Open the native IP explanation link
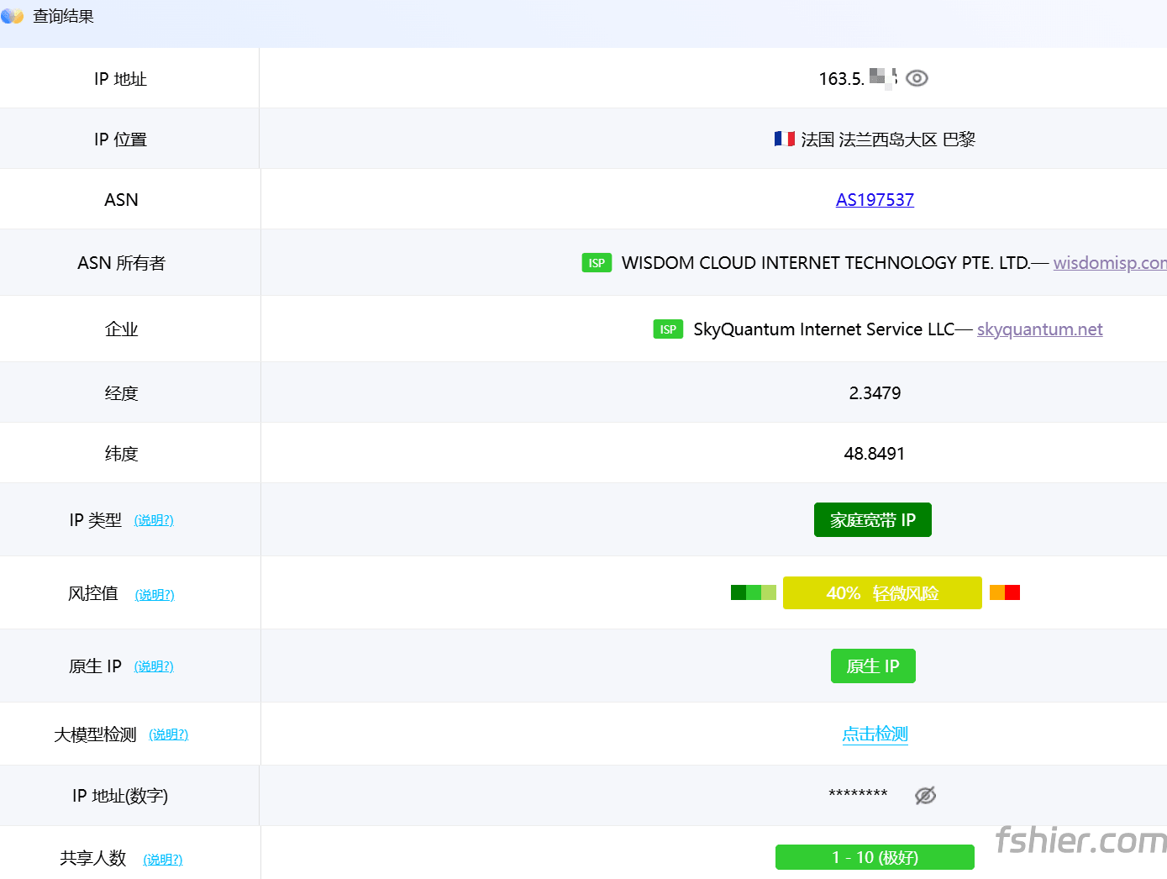Screen dimensions: 1167x879 154,666
